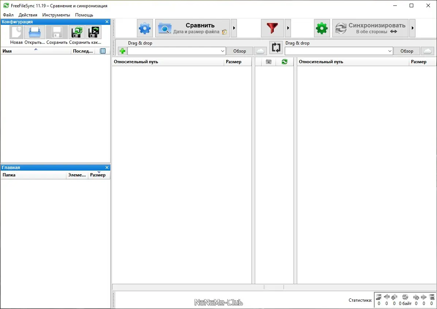Sort overview by Элеме... column

(77, 175)
